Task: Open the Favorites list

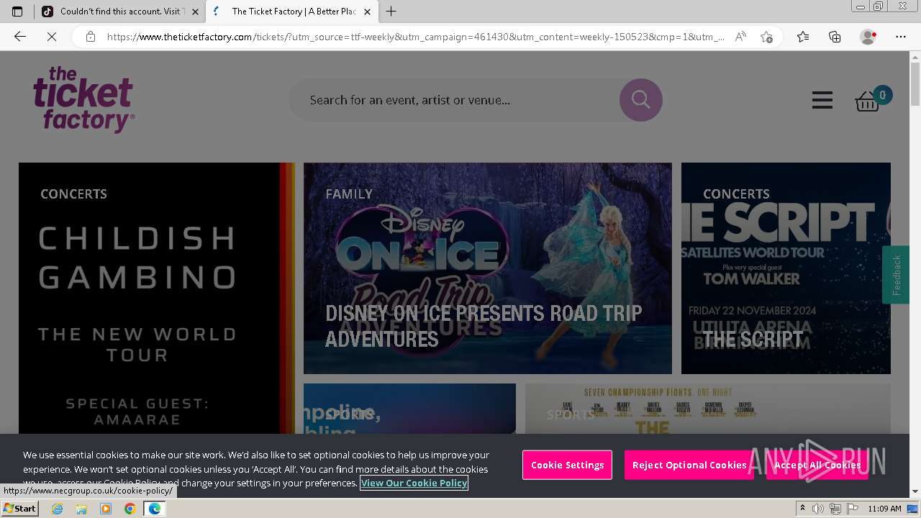Action: [x=803, y=37]
